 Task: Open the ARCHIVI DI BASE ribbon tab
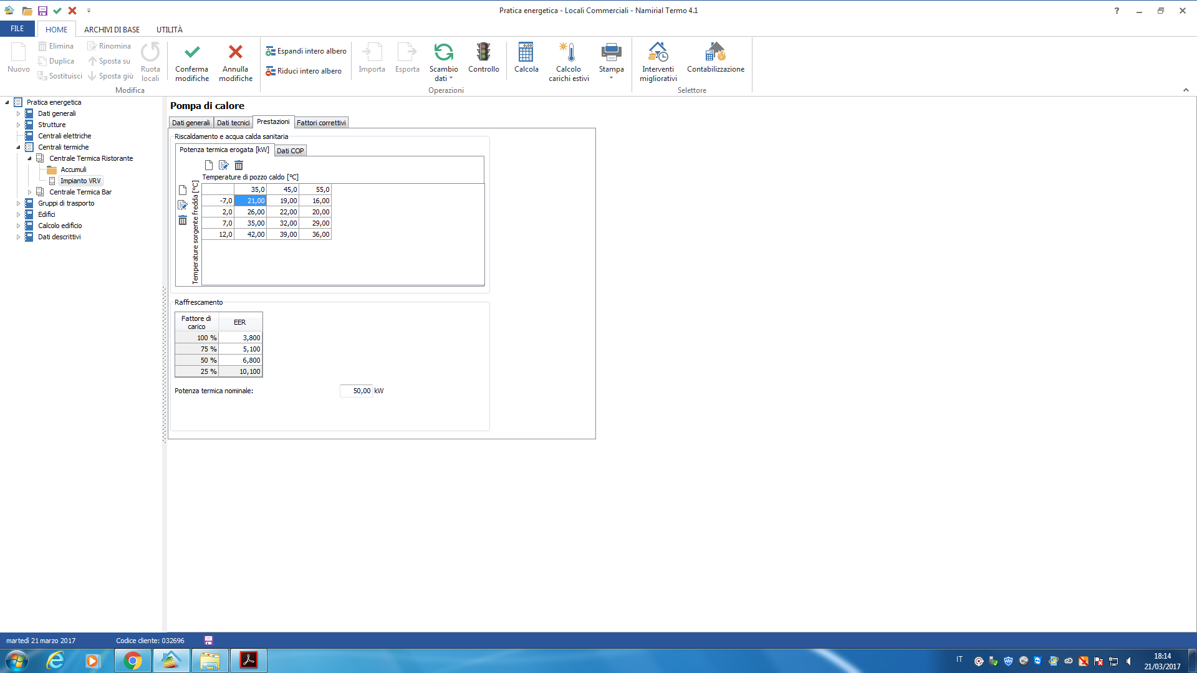coord(112,29)
